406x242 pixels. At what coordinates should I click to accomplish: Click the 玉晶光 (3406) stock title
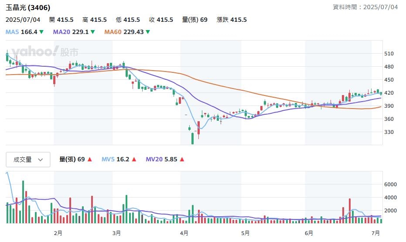[28, 7]
